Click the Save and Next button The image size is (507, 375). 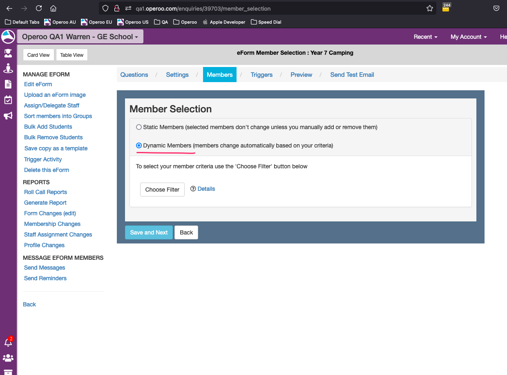coord(149,232)
